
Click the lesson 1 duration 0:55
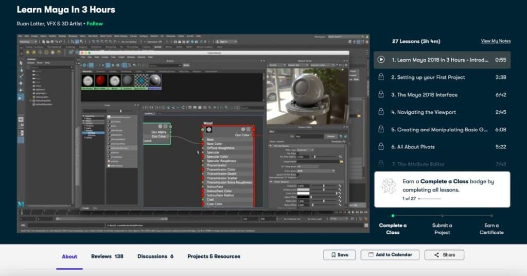500,60
